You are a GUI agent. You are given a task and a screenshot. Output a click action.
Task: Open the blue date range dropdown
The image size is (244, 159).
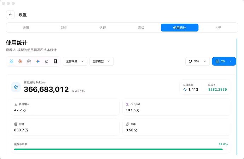[224, 61]
